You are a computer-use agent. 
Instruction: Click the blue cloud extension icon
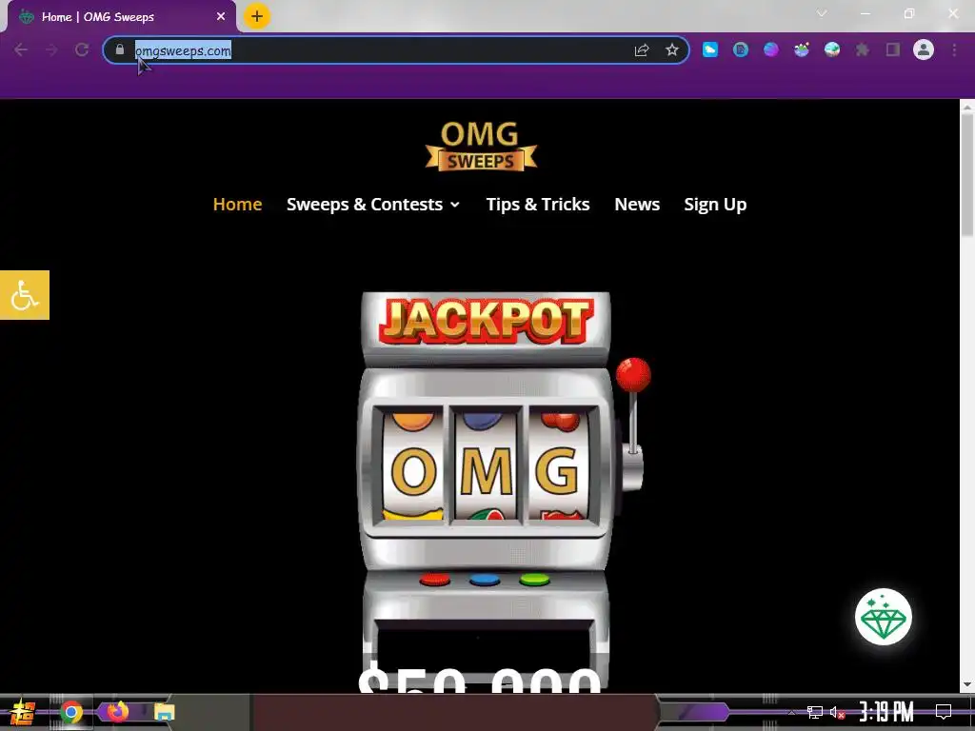[710, 49]
